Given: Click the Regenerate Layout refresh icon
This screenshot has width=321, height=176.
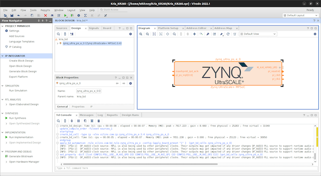Looking at the screenshot, I should pos(228,34).
